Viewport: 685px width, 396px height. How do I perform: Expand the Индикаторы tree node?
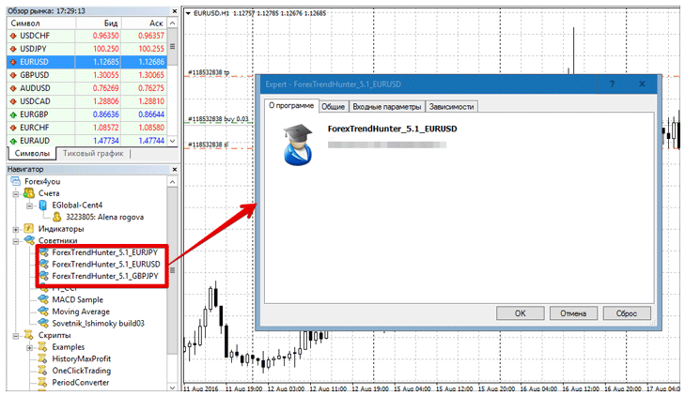(17, 228)
